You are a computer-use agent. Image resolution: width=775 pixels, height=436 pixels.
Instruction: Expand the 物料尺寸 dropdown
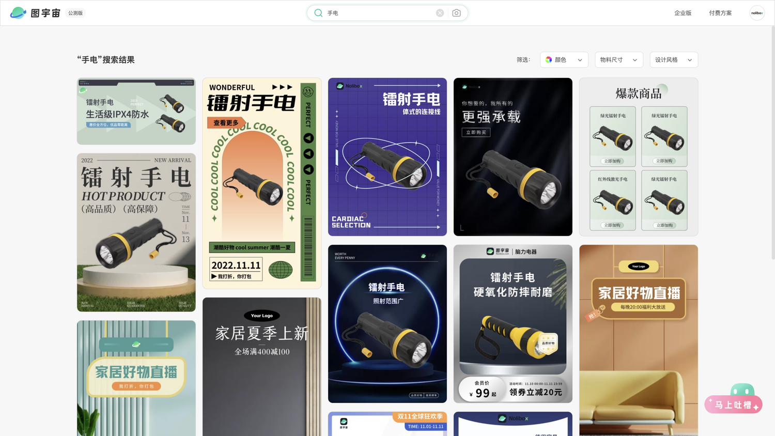(x=619, y=60)
